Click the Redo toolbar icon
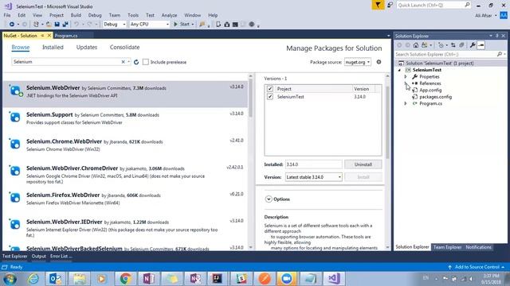 click(90, 25)
